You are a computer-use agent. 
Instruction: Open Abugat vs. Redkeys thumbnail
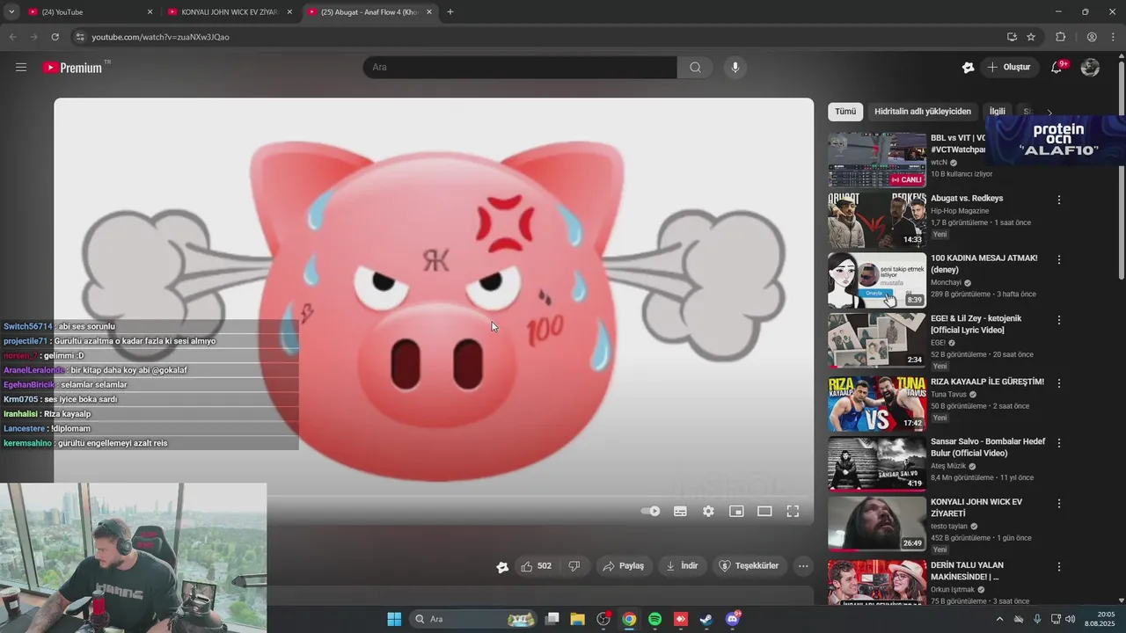(877, 221)
